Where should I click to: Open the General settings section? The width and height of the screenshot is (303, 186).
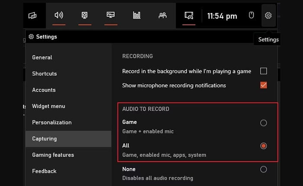tap(42, 58)
